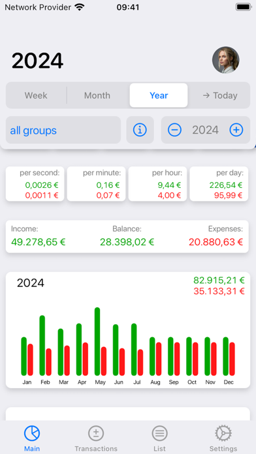Tap the 2024 year value in stepper

coord(205,130)
